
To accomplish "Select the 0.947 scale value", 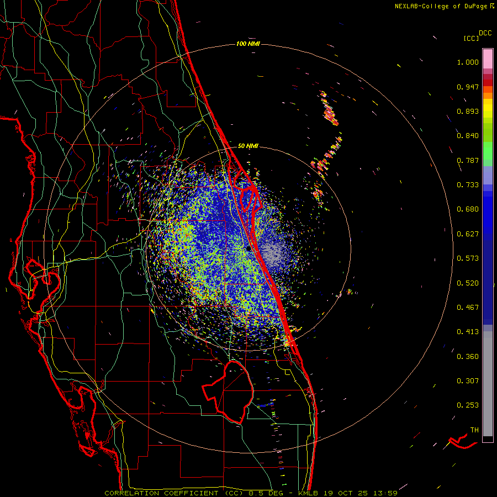I will (468, 87).
